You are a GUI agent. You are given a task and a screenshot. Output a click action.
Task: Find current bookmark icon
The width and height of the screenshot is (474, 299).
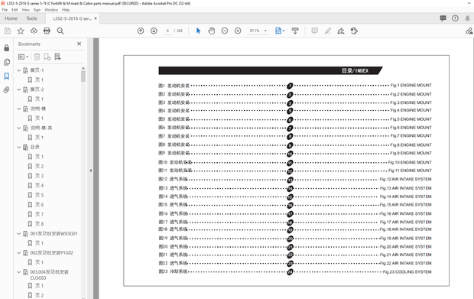[57, 57]
